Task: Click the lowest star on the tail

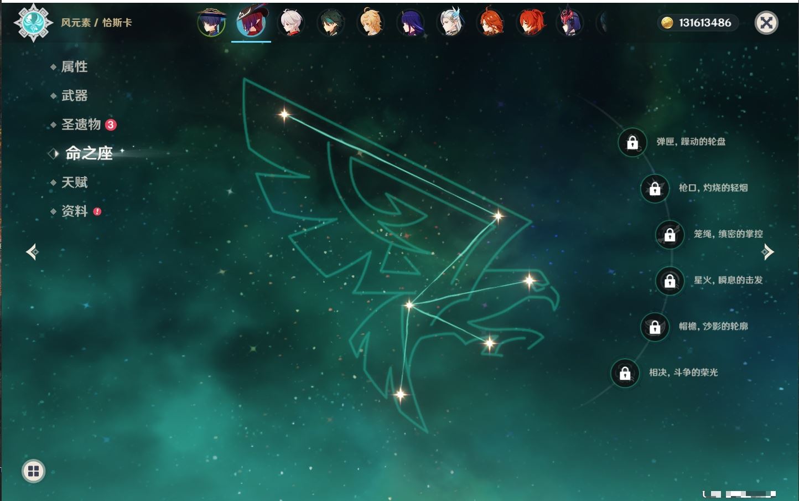Action: point(401,395)
